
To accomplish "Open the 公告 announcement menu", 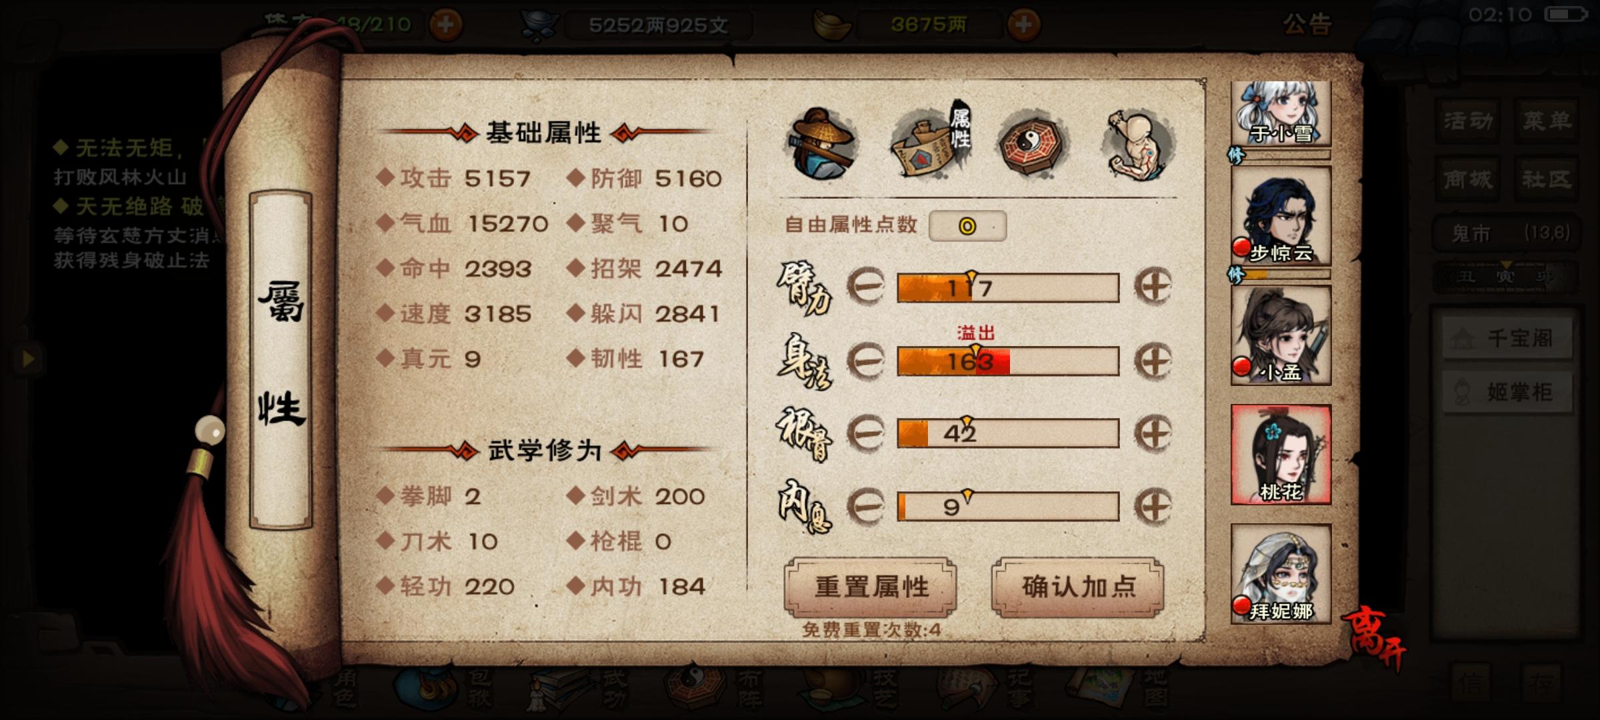I will tap(1307, 25).
